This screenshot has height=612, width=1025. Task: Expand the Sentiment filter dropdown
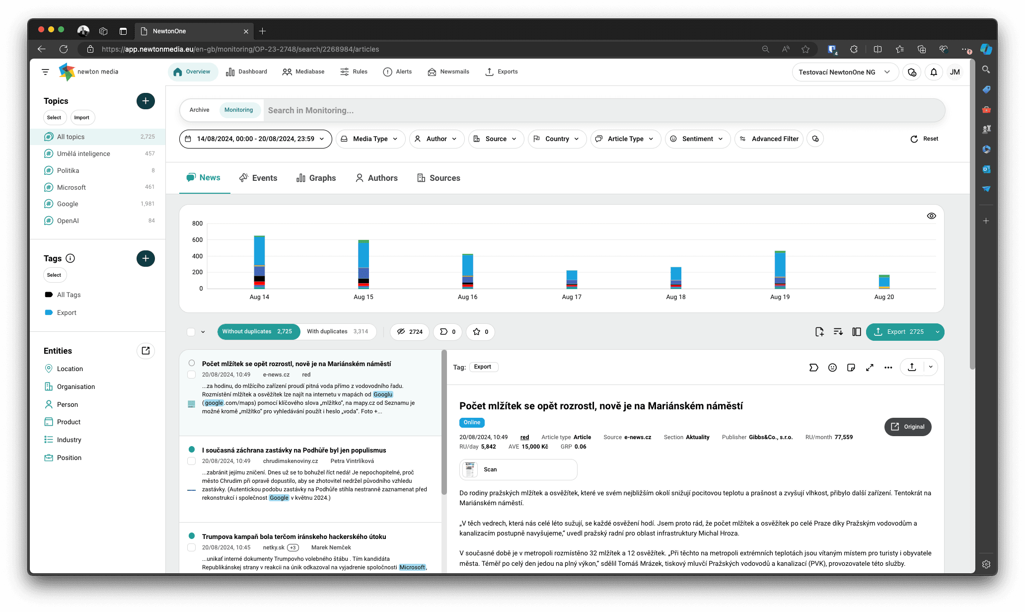[x=697, y=139]
